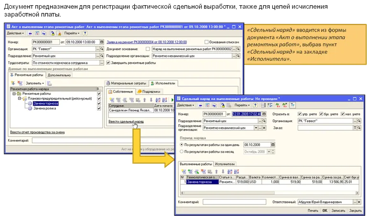Open the Исполнители tab in Сдельный наряд

coord(224,164)
